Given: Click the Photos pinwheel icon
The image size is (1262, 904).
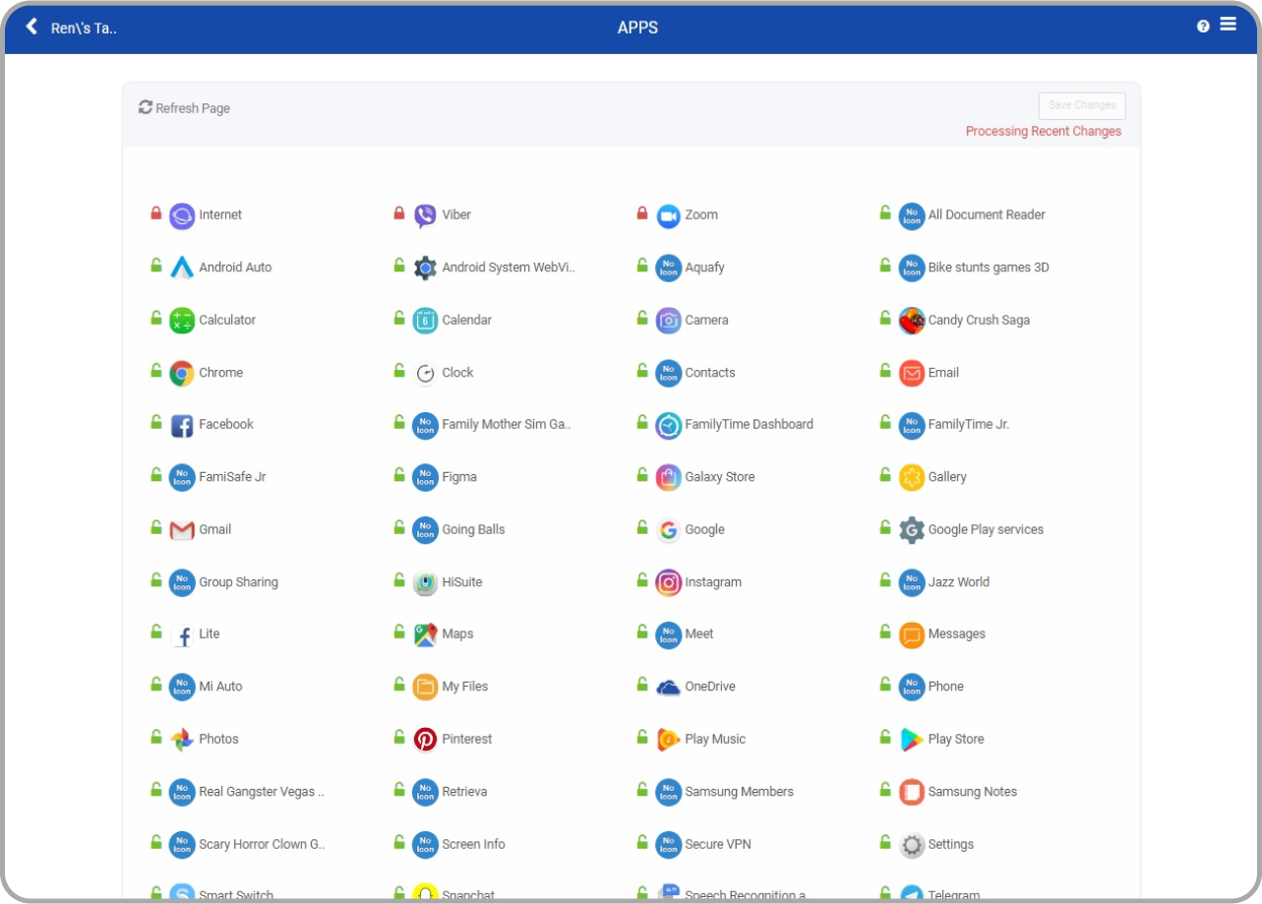Looking at the screenshot, I should pyautogui.click(x=182, y=740).
